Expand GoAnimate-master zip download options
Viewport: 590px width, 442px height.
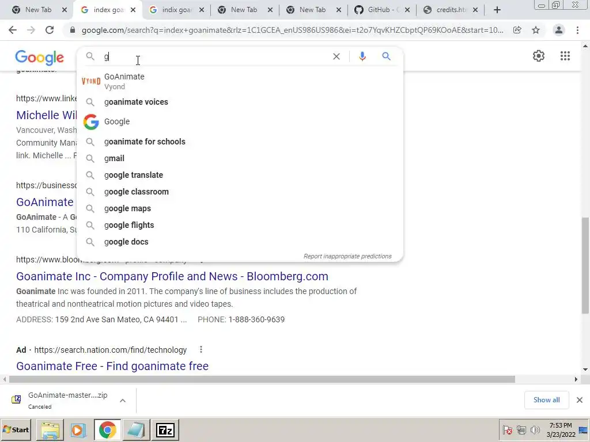pyautogui.click(x=123, y=401)
